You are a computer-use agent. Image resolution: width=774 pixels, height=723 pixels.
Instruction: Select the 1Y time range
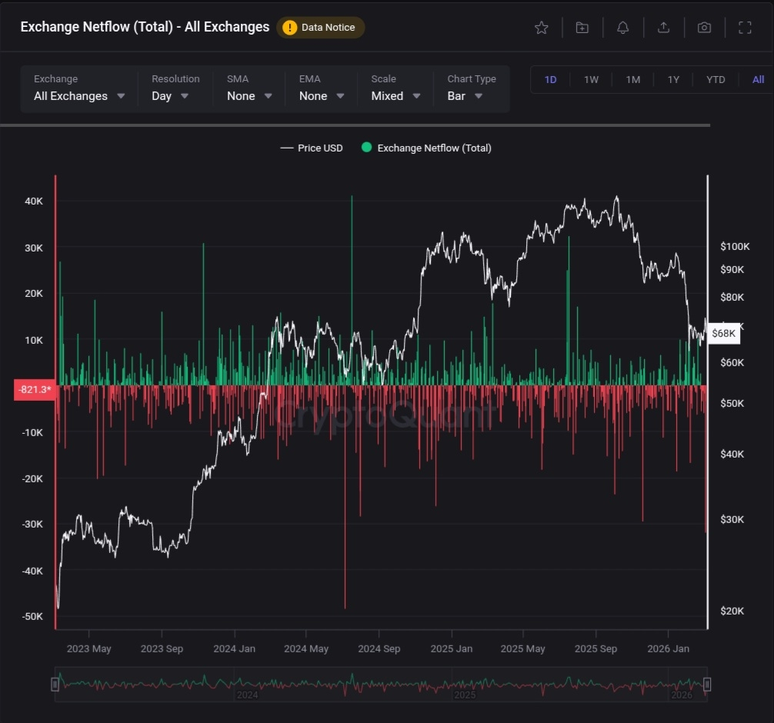coord(673,80)
